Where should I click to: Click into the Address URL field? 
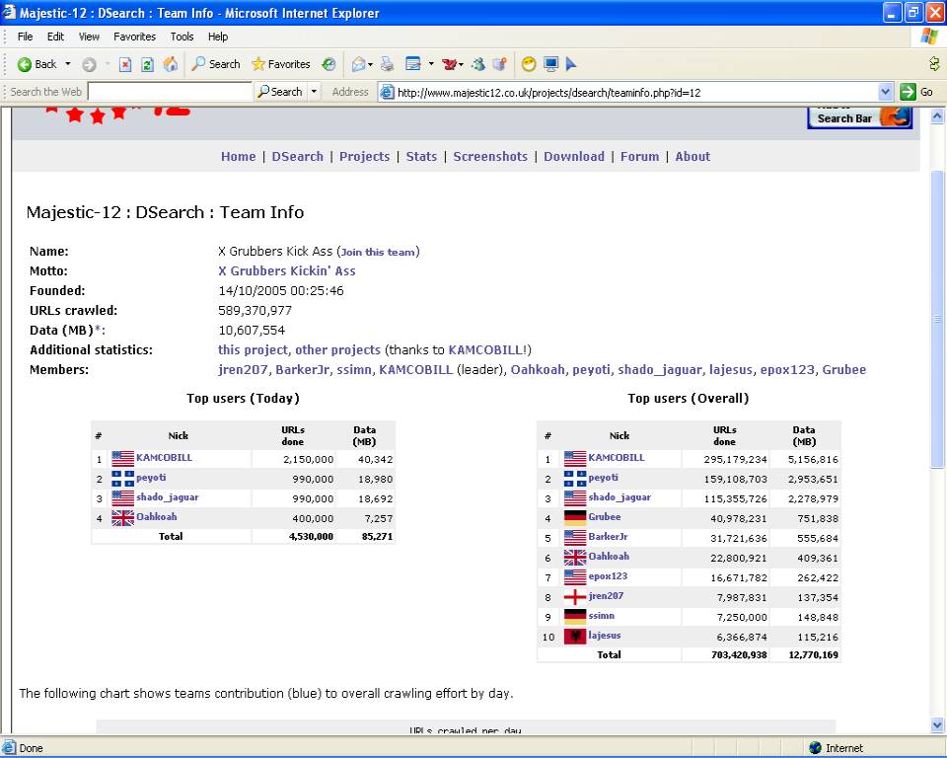tap(635, 93)
